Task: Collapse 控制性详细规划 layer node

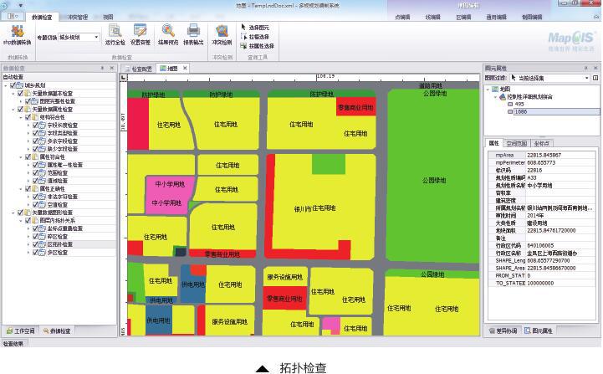Action: 496,97
